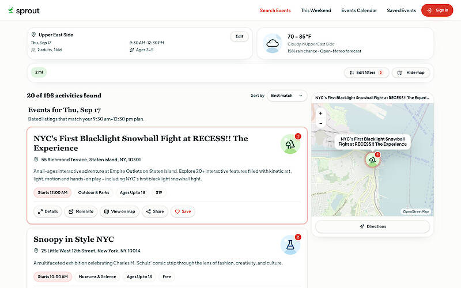The image size is (461, 288).
Task: Open the OpenStreetMap attribution link
Action: pyautogui.click(x=415, y=211)
